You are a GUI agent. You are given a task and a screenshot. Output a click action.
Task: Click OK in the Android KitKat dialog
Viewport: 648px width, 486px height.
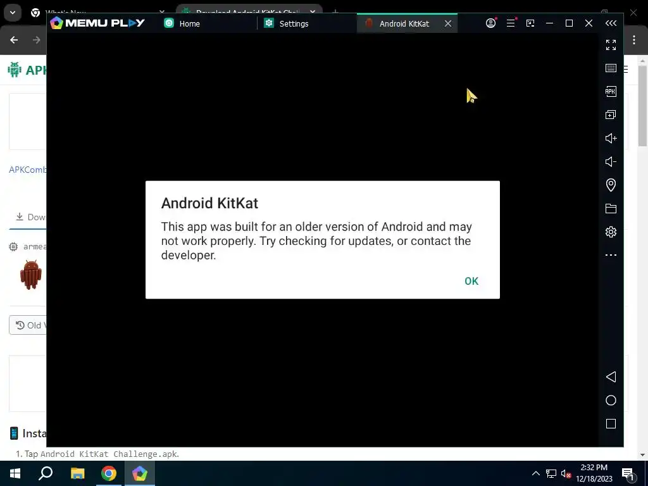(471, 281)
